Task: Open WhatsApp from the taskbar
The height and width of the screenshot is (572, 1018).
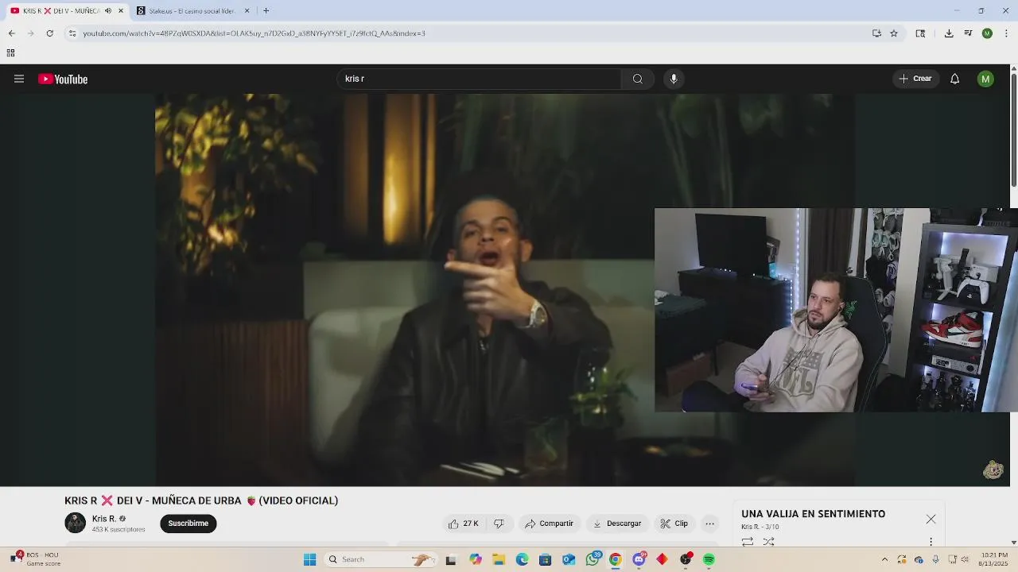Action: (592, 559)
